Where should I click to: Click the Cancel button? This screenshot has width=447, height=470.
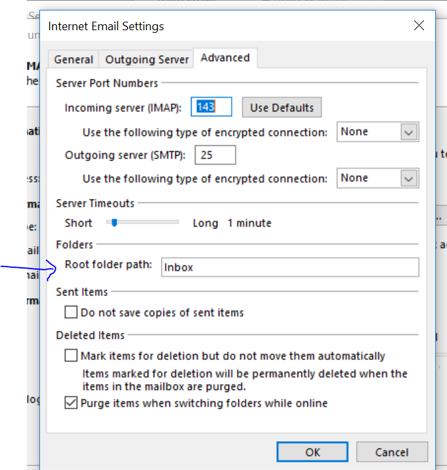click(x=392, y=452)
